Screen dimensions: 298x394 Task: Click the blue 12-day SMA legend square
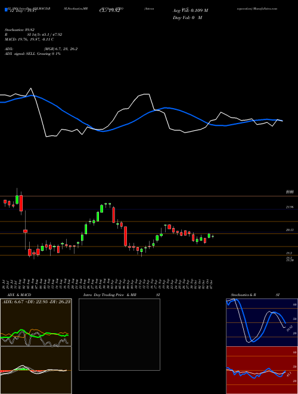coord(6,10)
